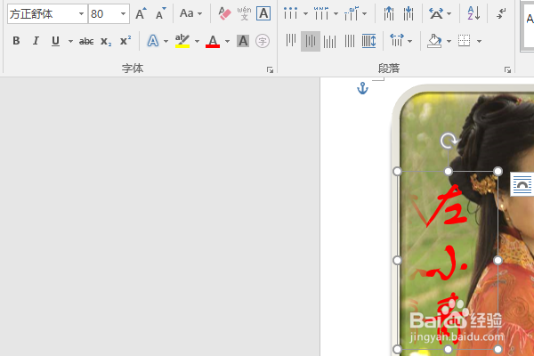Align vertical text to the top
This screenshot has width=534, height=356.
tap(291, 41)
